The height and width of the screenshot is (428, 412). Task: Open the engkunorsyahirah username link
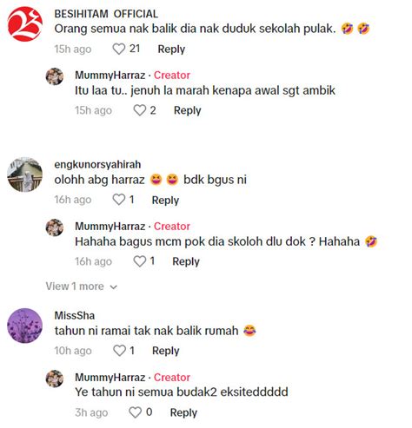coord(97,164)
